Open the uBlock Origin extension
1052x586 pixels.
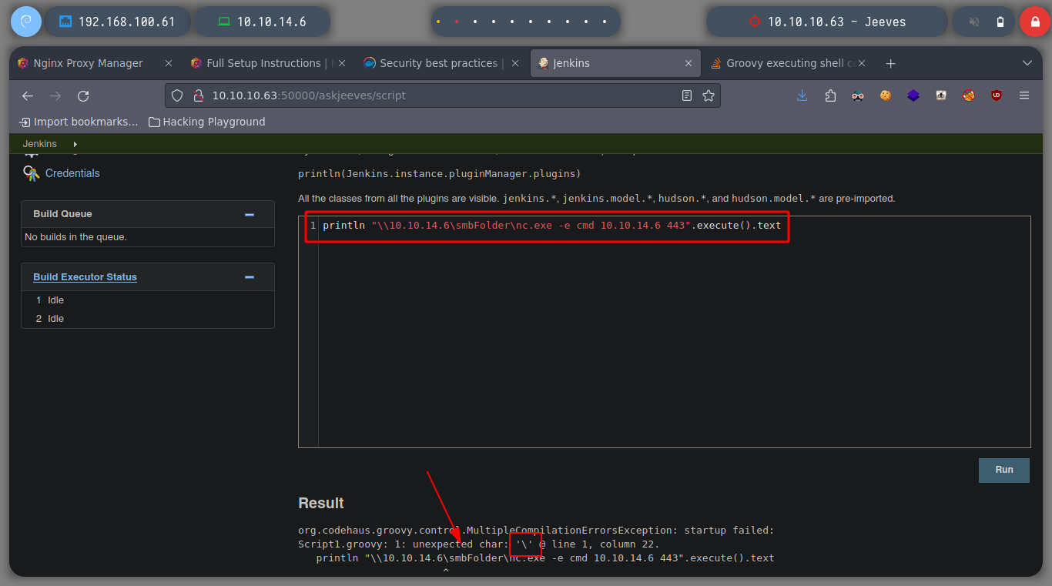(997, 95)
